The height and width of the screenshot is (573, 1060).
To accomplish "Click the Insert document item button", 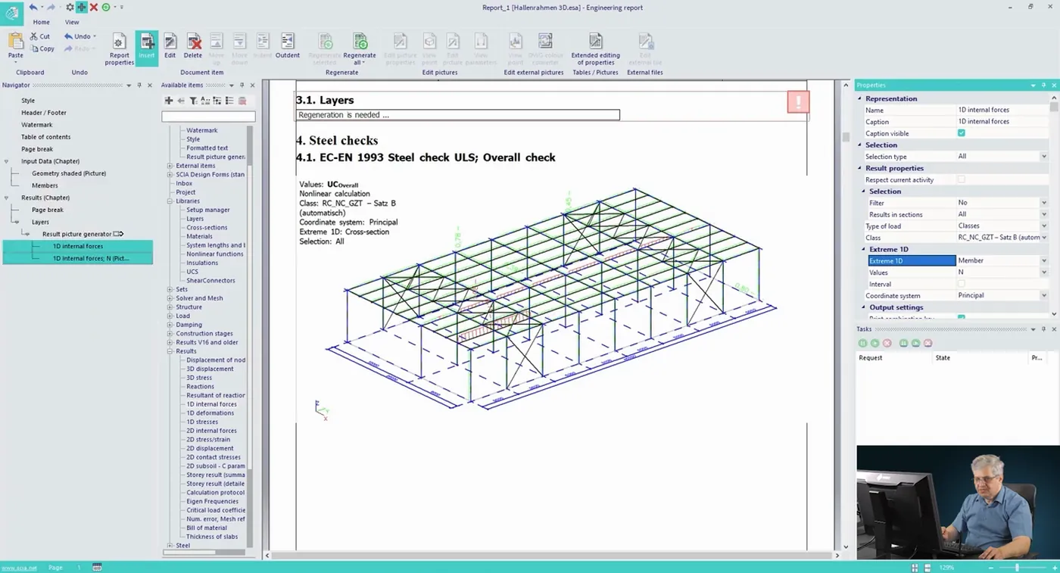I will pyautogui.click(x=147, y=48).
